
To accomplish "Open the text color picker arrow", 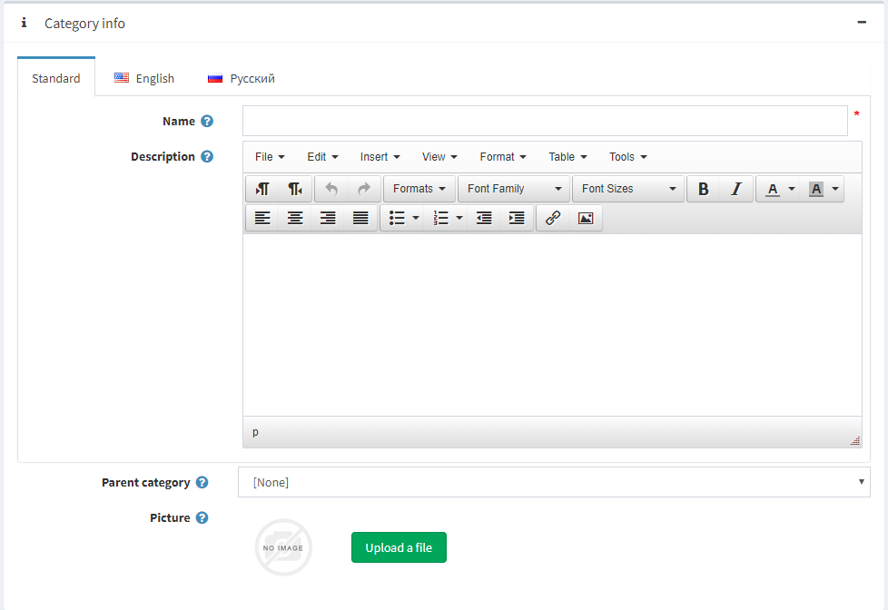I will (792, 189).
